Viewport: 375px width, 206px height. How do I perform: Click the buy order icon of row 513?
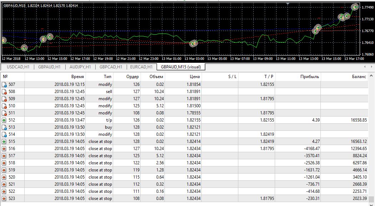click(4, 127)
